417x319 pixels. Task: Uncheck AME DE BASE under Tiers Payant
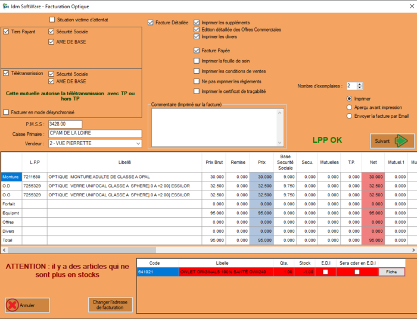51,42
